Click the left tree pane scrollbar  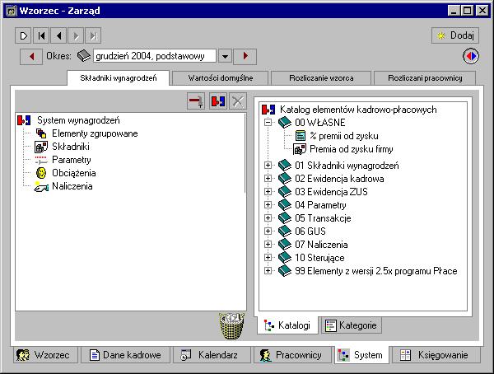pyautogui.click(x=245, y=153)
